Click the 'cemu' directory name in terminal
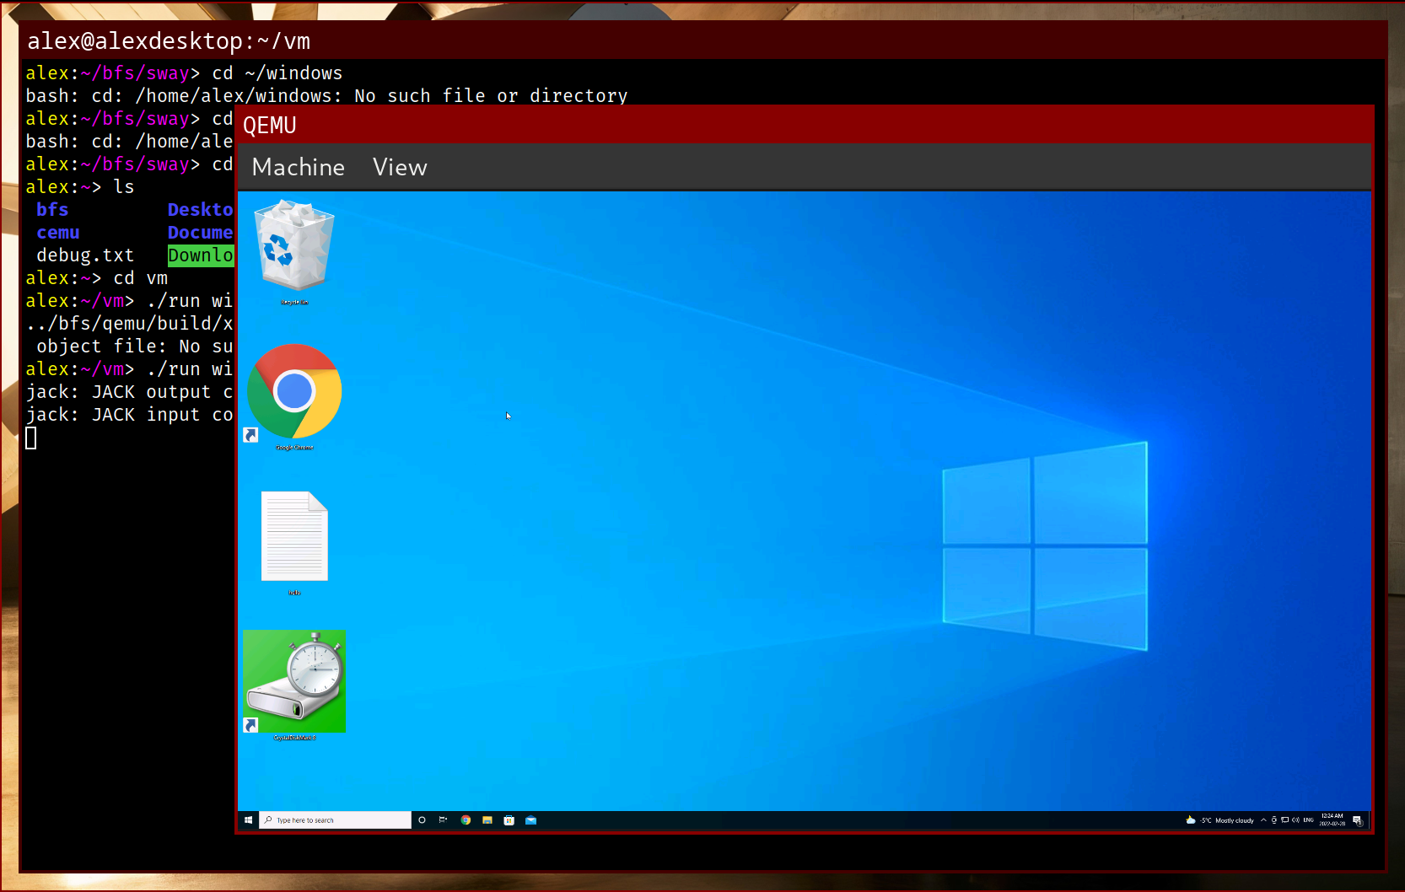This screenshot has height=892, width=1405. tap(58, 233)
